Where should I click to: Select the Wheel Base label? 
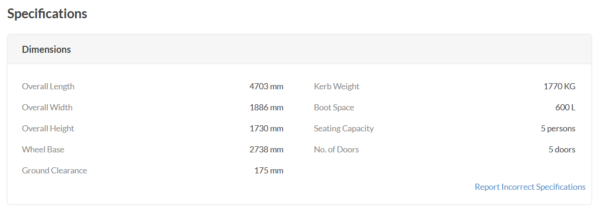43,150
